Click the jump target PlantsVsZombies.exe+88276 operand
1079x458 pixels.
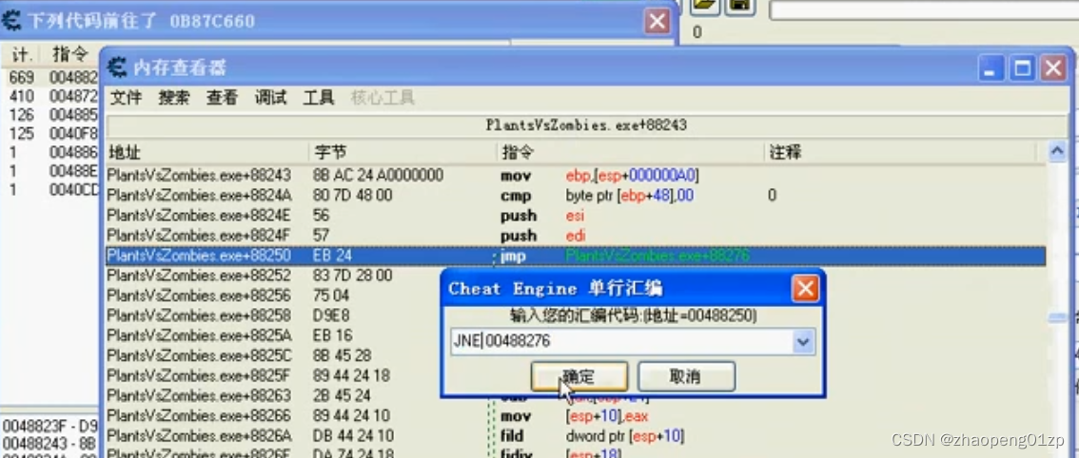657,256
